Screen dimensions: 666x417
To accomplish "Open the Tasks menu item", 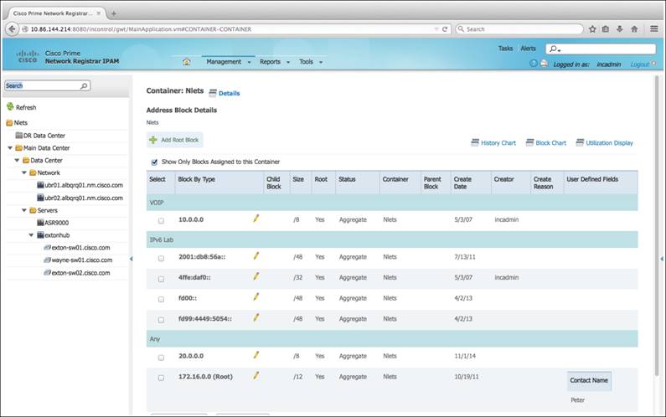I will [x=505, y=49].
